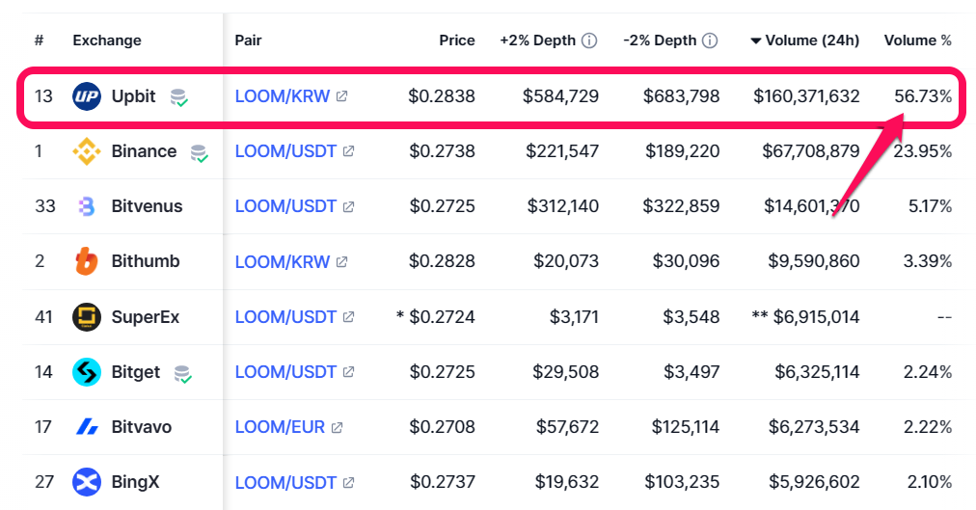Open Upbit's LOOM/KRW pair link
The width and height of the screenshot is (976, 510).
[283, 96]
